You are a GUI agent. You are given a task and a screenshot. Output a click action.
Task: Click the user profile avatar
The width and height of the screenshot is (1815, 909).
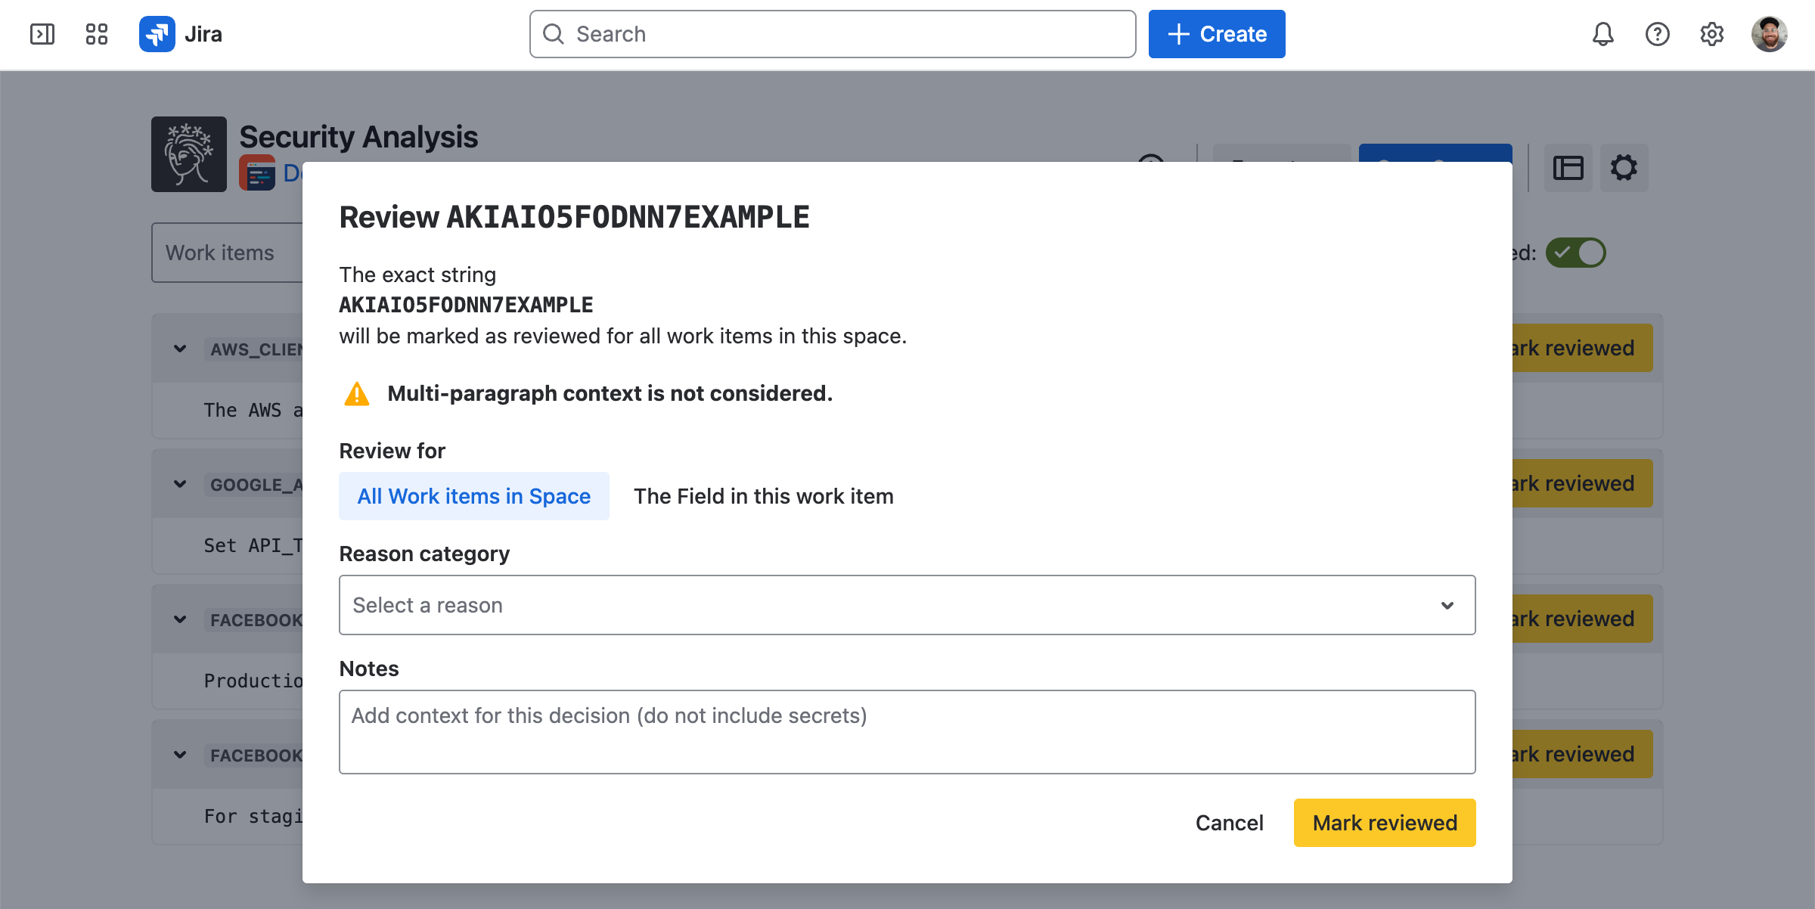click(x=1769, y=34)
